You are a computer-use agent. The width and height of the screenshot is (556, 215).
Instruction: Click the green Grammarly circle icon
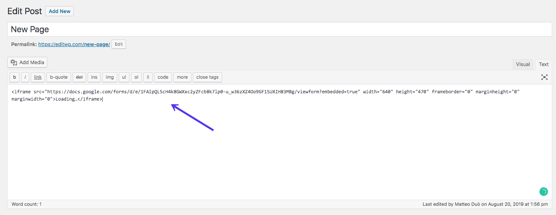[543, 191]
